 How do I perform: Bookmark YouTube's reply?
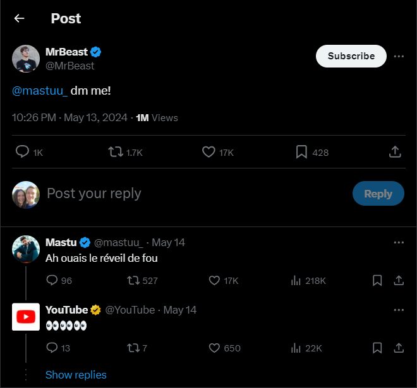(377, 348)
